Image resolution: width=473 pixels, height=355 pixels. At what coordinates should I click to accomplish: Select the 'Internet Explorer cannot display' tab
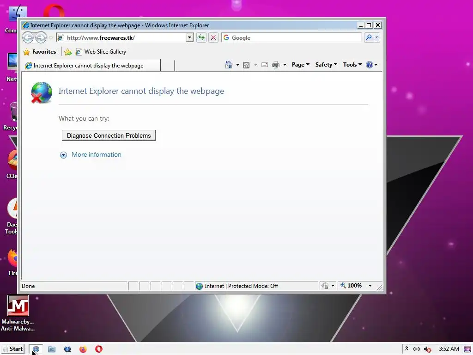[x=91, y=66]
